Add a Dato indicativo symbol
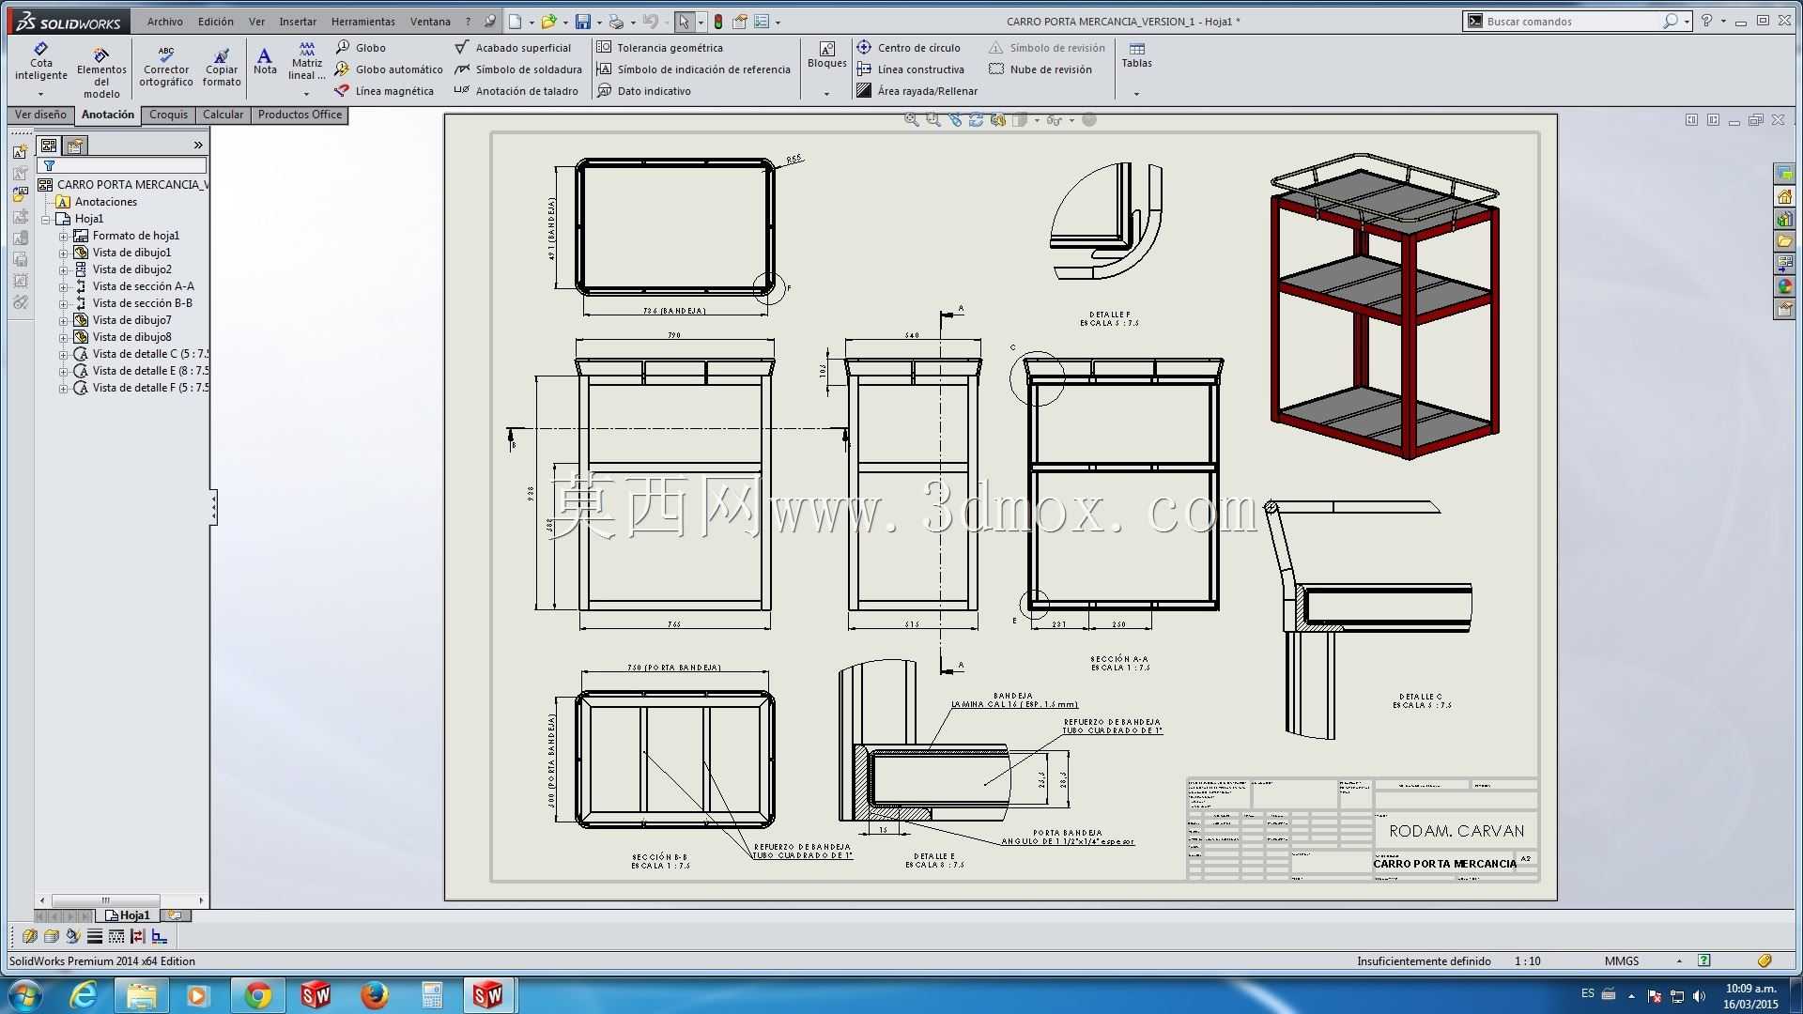Viewport: 1803px width, 1014px height. click(644, 91)
